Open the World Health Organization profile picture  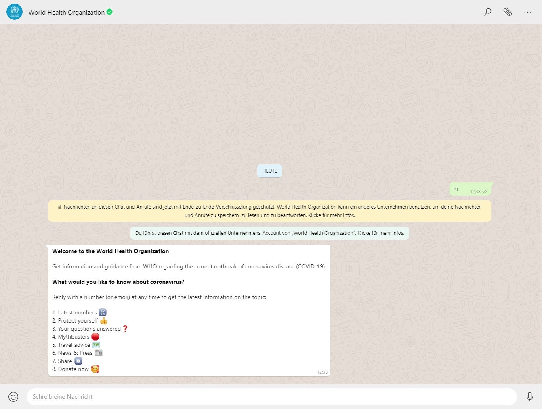[15, 12]
